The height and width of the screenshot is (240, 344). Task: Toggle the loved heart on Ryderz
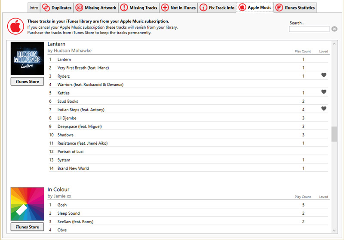point(324,75)
